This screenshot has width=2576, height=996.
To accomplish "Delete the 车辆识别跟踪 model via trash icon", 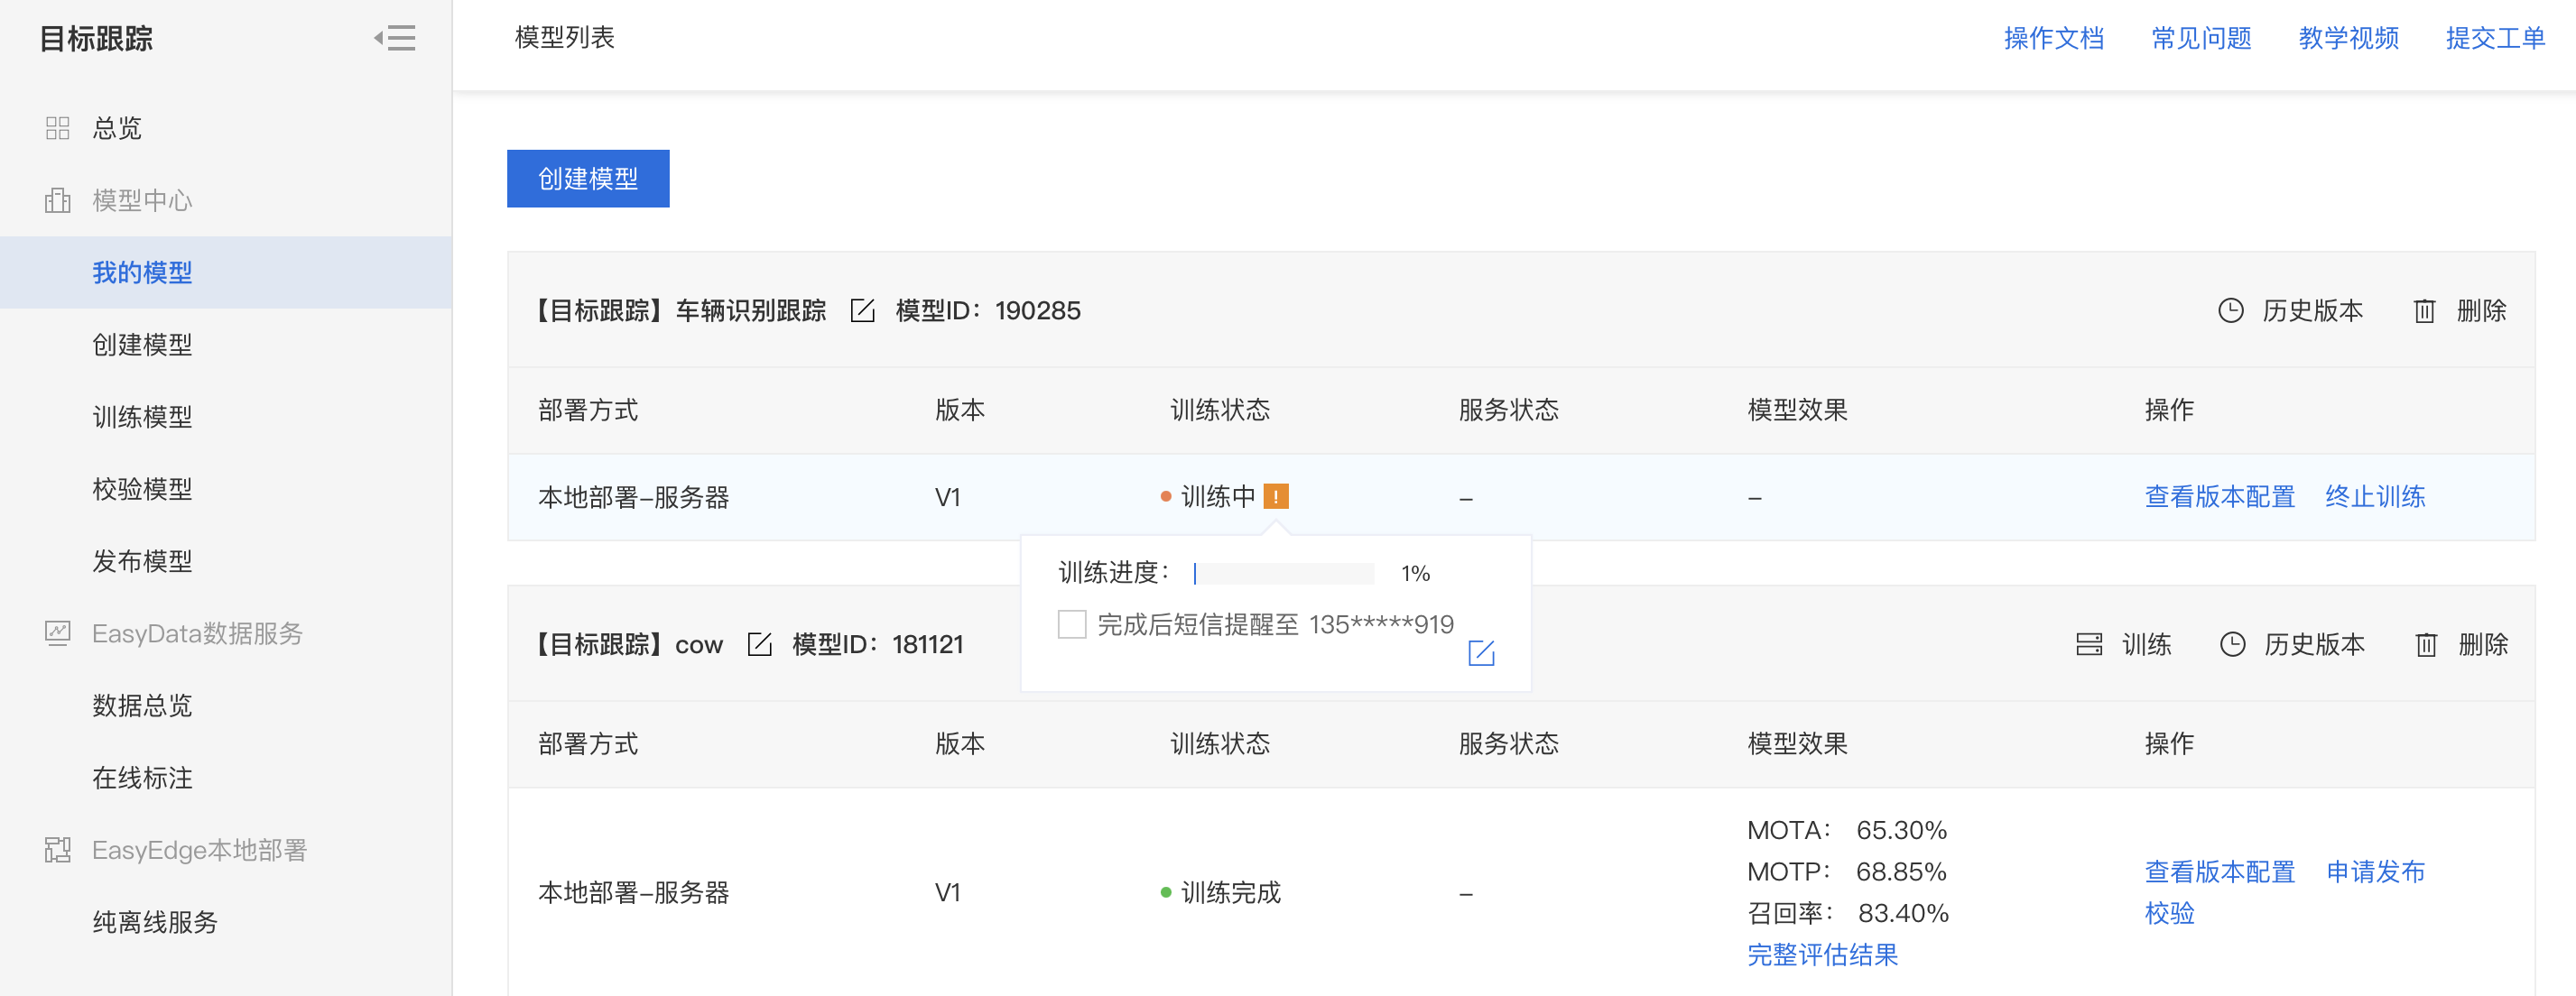I will (x=2460, y=311).
